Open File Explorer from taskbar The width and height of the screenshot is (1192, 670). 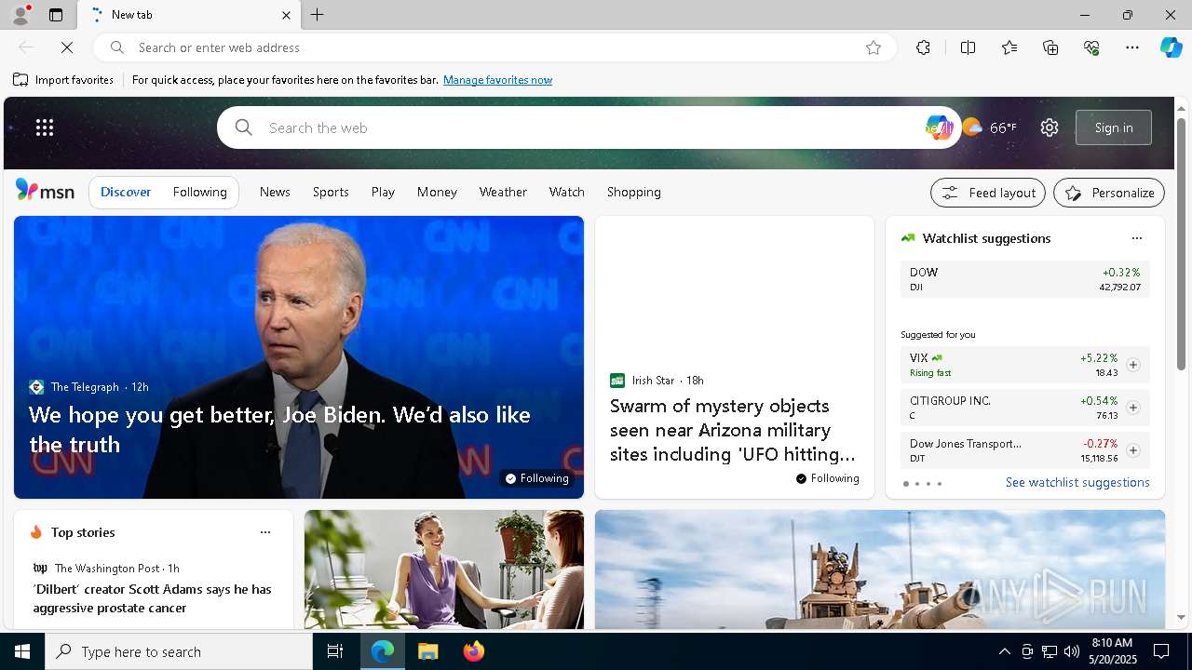427,651
